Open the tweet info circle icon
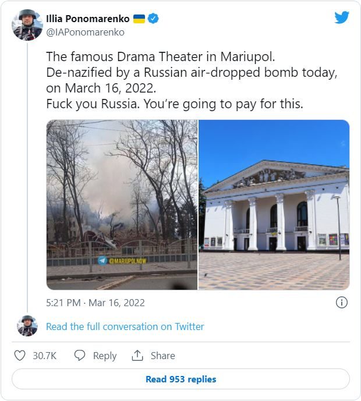This screenshot has width=361, height=401. point(342,302)
